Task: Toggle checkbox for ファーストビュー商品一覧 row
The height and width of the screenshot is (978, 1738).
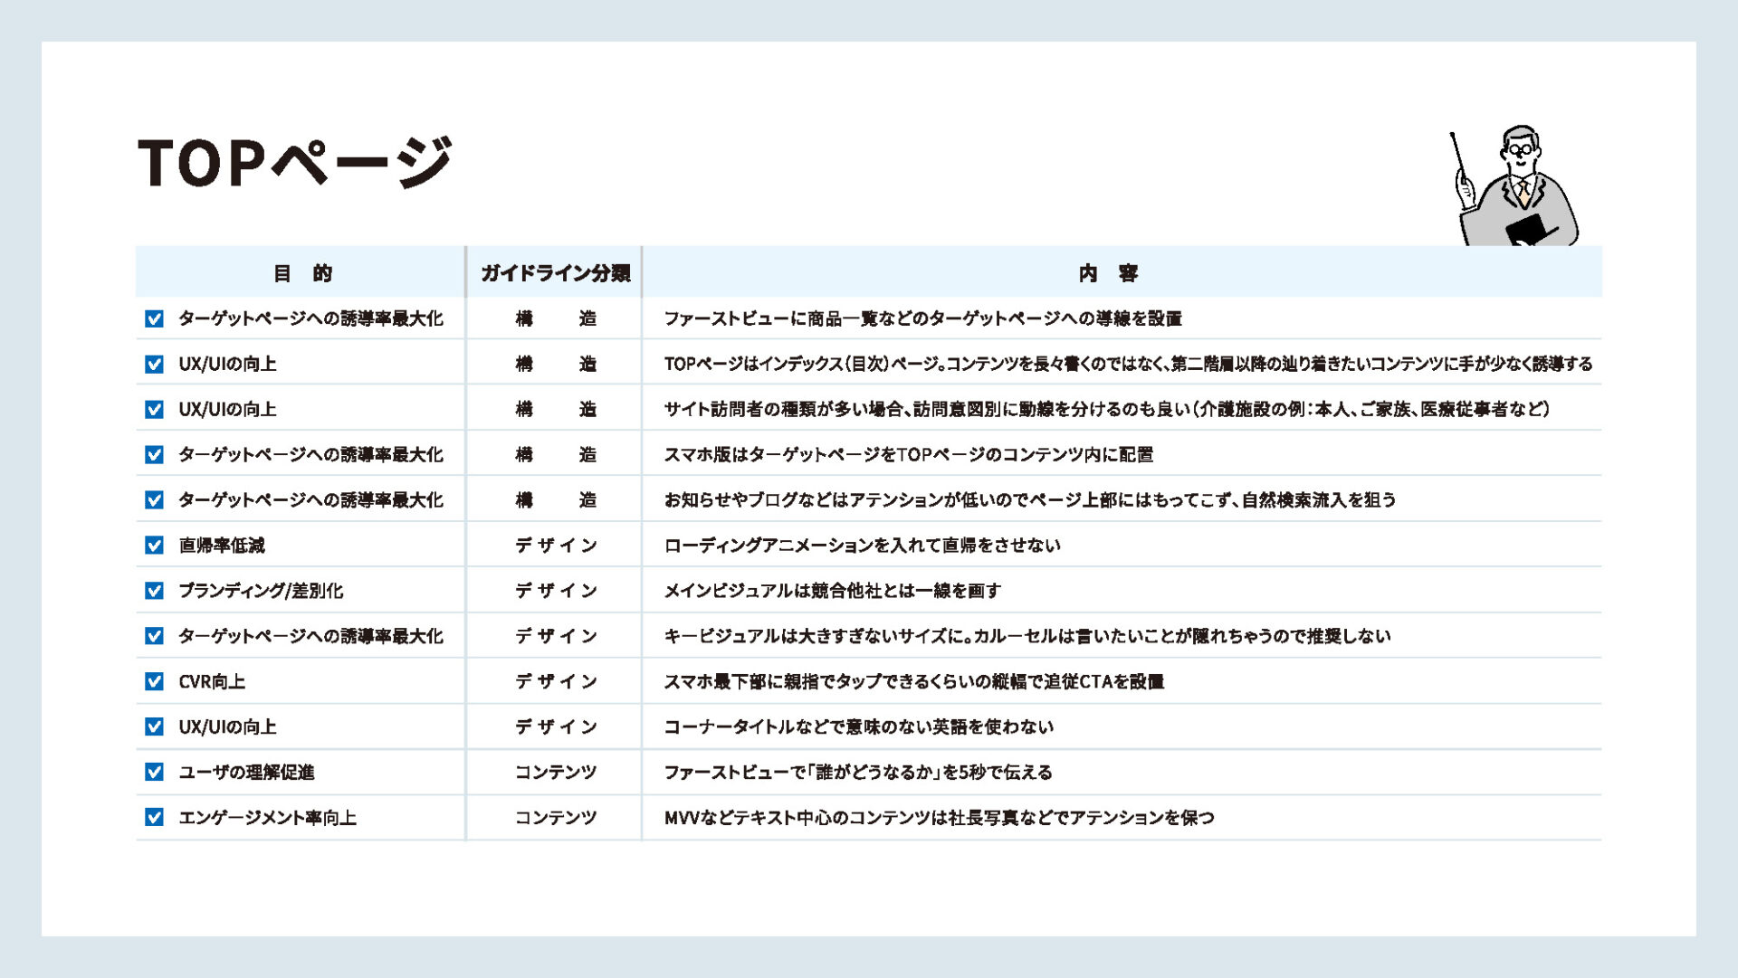Action: coord(155,318)
